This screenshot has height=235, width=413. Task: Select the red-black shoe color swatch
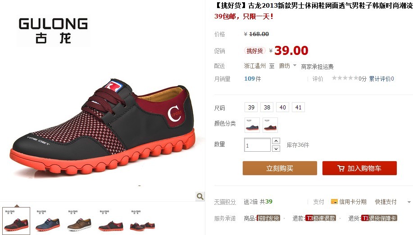(x=270, y=125)
